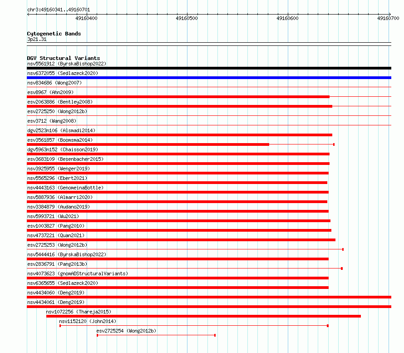Viewport: 404px width, 353px height.
Task: Click nsv6365655 (Sedlazeck2020) label
Action: click(x=63, y=283)
